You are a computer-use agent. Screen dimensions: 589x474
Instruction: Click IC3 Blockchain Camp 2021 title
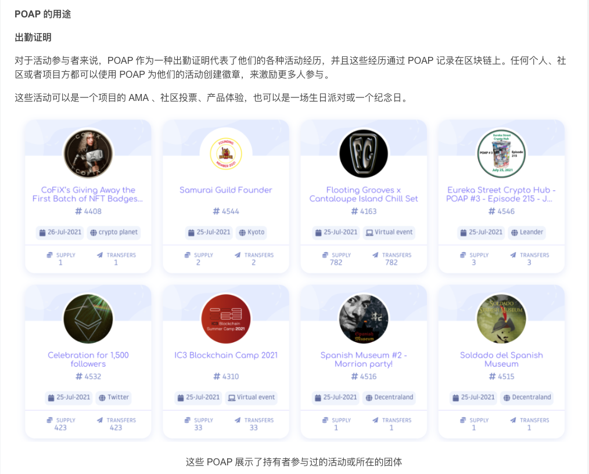[225, 355]
